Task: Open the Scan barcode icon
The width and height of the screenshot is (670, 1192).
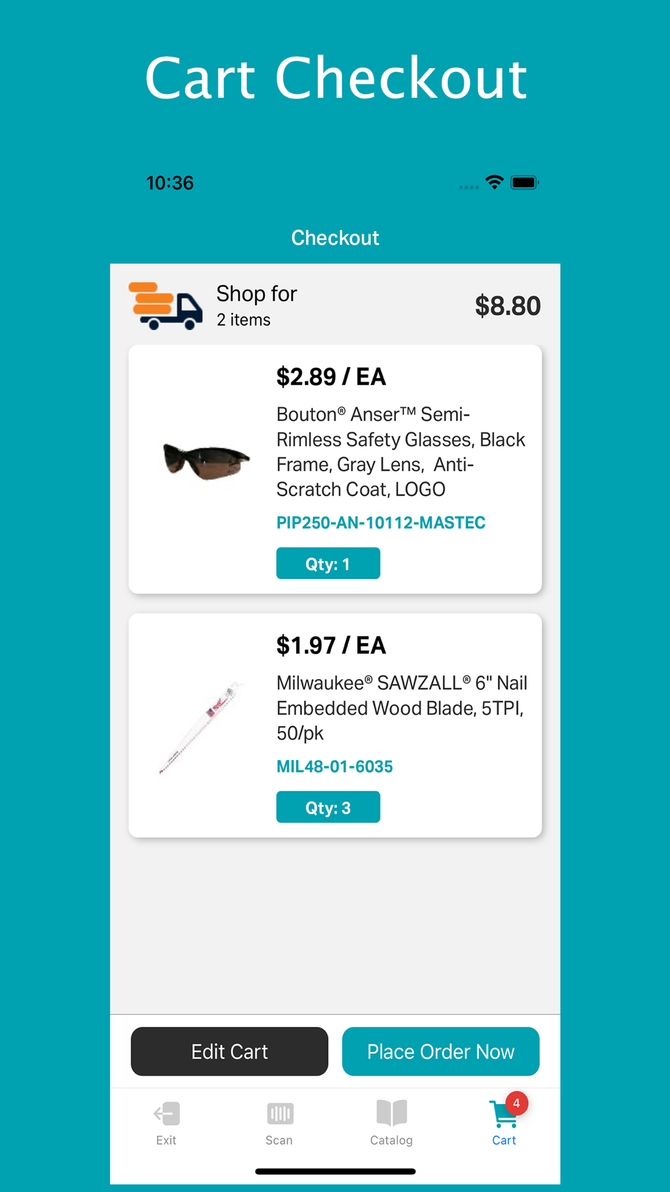Action: (279, 1114)
